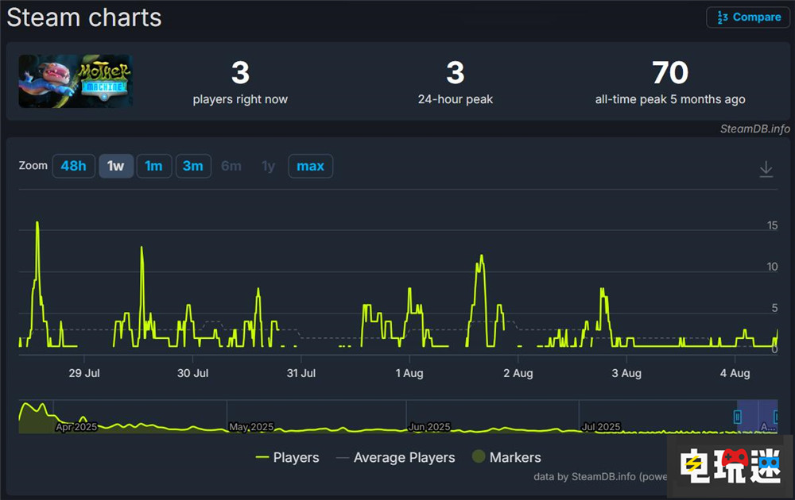Open the Mother Machine game thumbnail

pos(76,81)
